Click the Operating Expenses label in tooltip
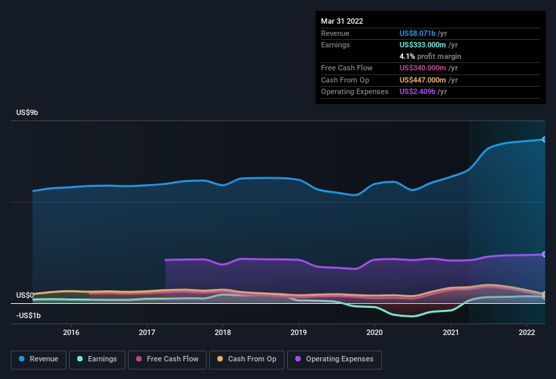Image resolution: width=556 pixels, height=379 pixels. pos(355,92)
